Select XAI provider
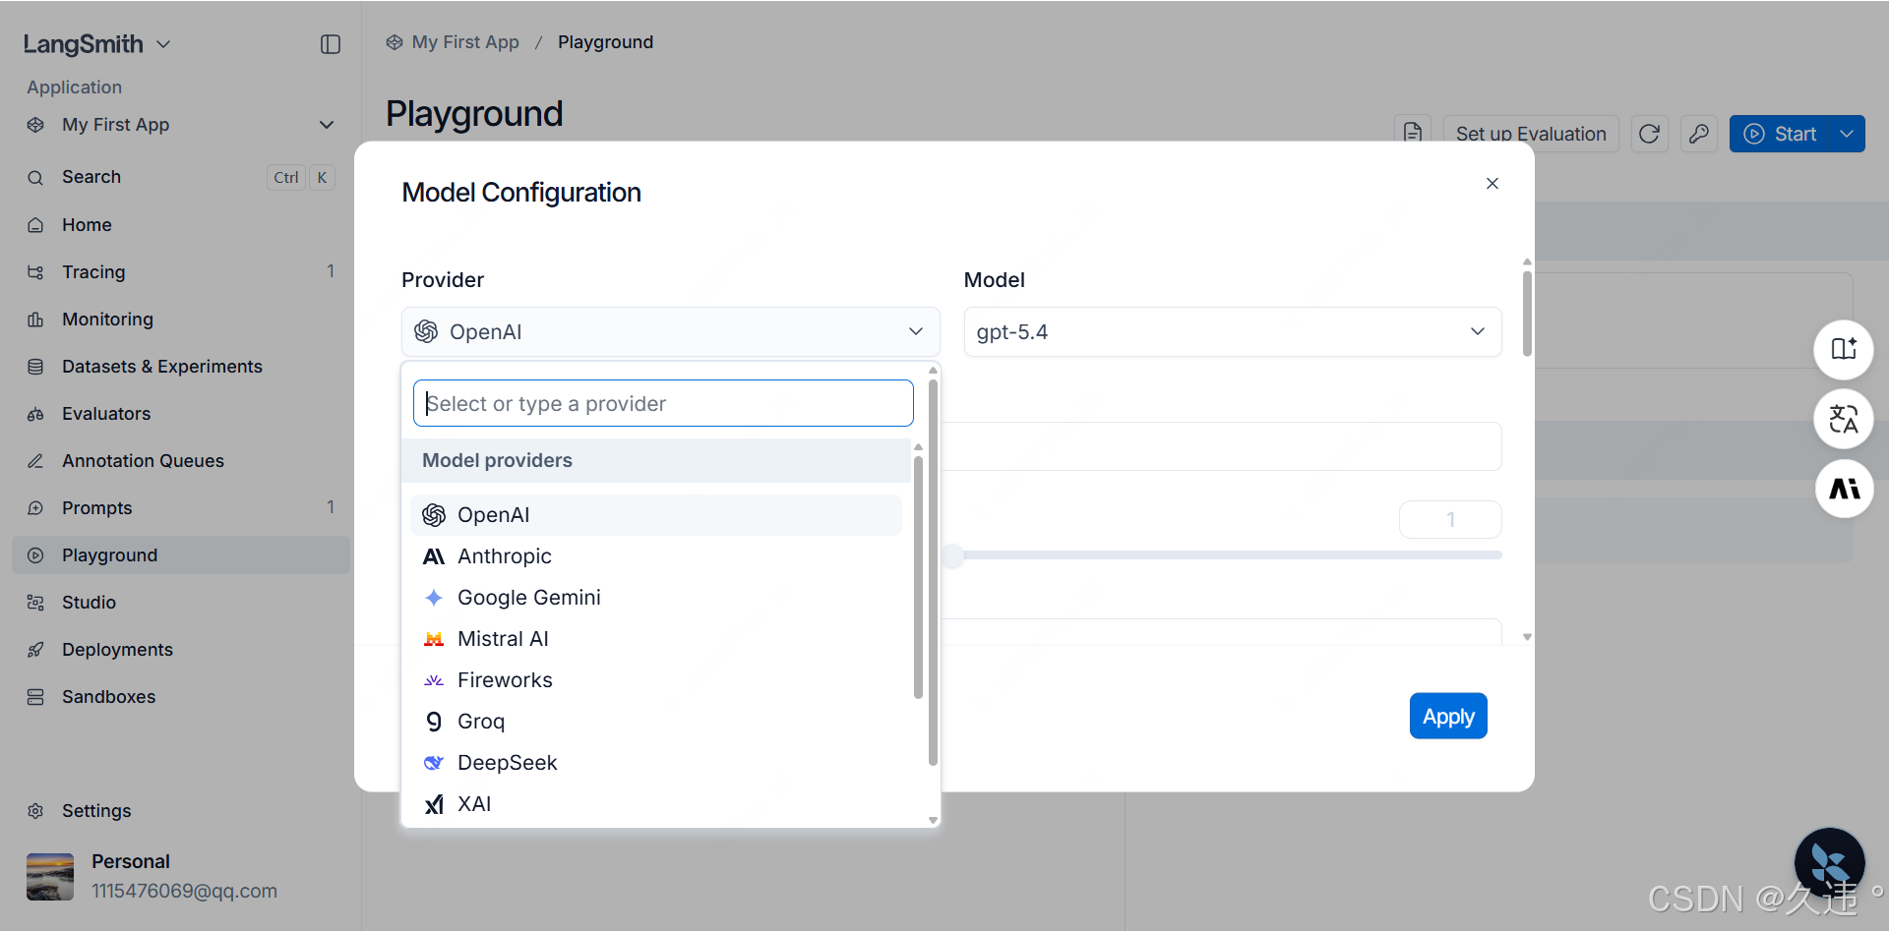The height and width of the screenshot is (931, 1889). pyautogui.click(x=656, y=804)
